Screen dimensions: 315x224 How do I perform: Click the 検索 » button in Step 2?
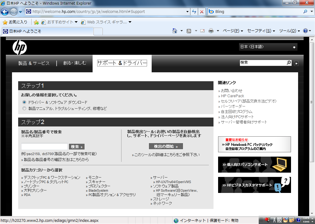click(77, 147)
